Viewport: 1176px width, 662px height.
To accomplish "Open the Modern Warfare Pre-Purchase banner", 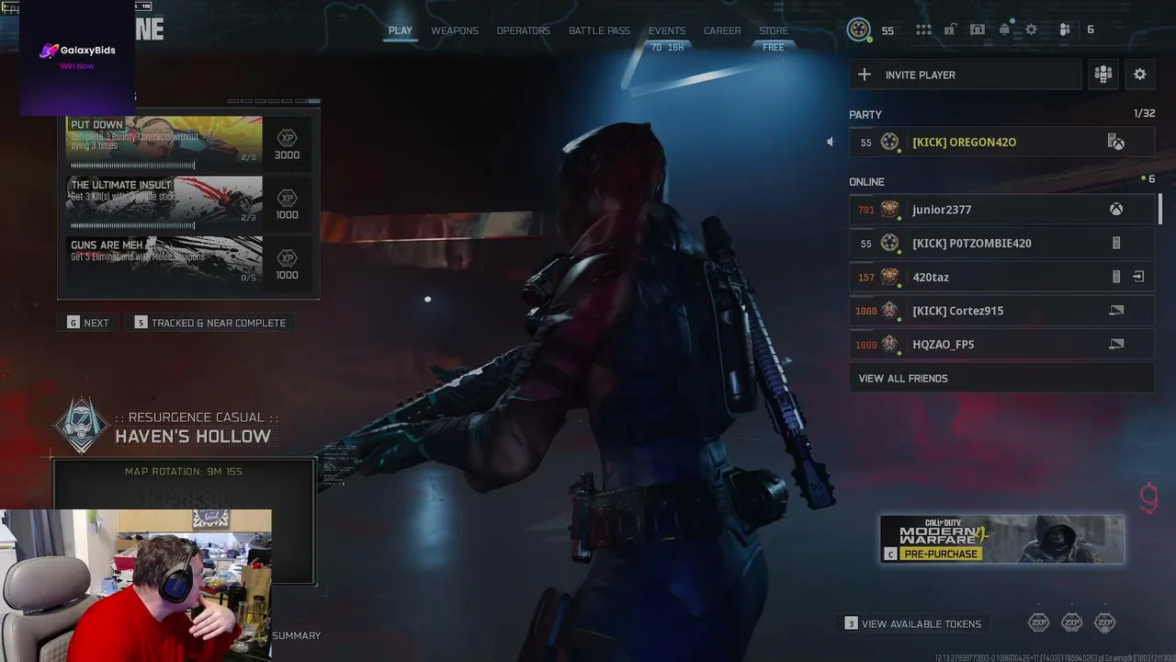I will [1002, 539].
